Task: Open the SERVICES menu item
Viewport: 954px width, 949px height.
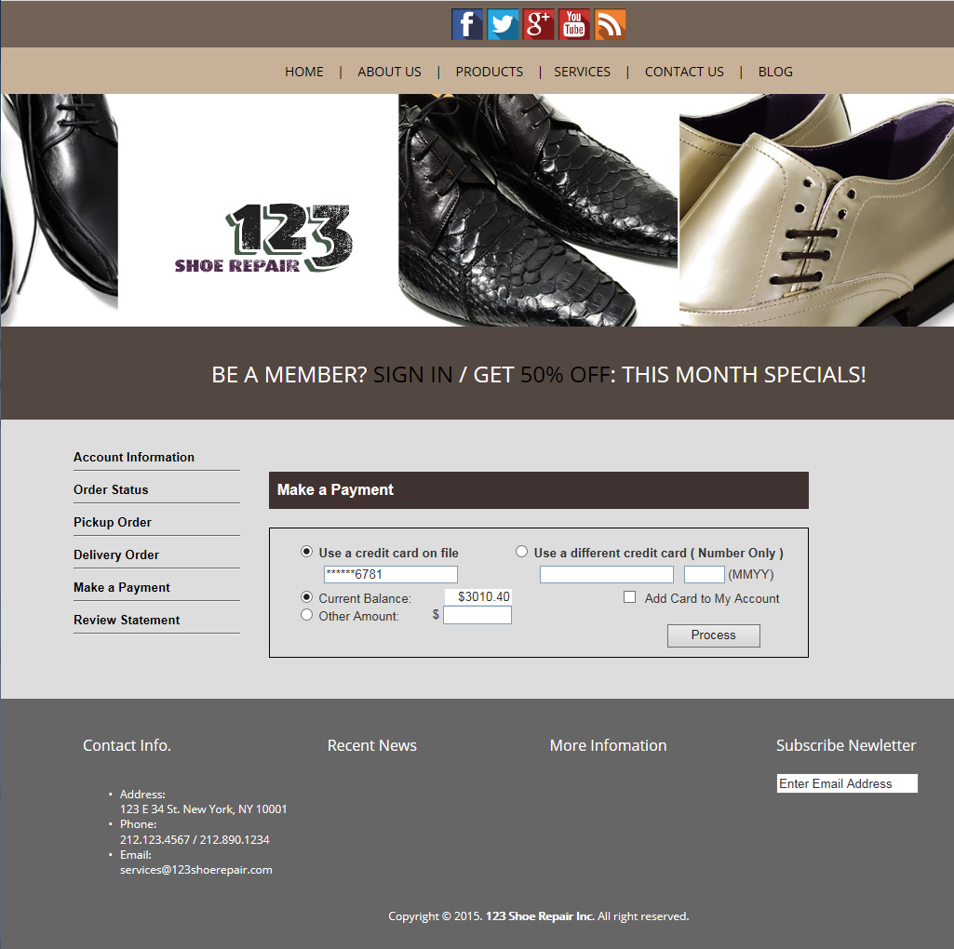Action: pos(583,72)
